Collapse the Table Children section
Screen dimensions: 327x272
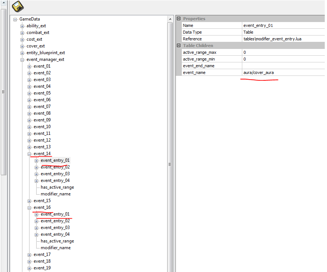[178, 45]
